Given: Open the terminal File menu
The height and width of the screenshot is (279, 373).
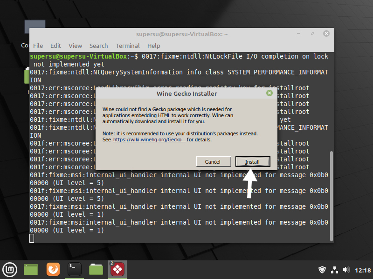Looking at the screenshot, I should click(x=38, y=46).
